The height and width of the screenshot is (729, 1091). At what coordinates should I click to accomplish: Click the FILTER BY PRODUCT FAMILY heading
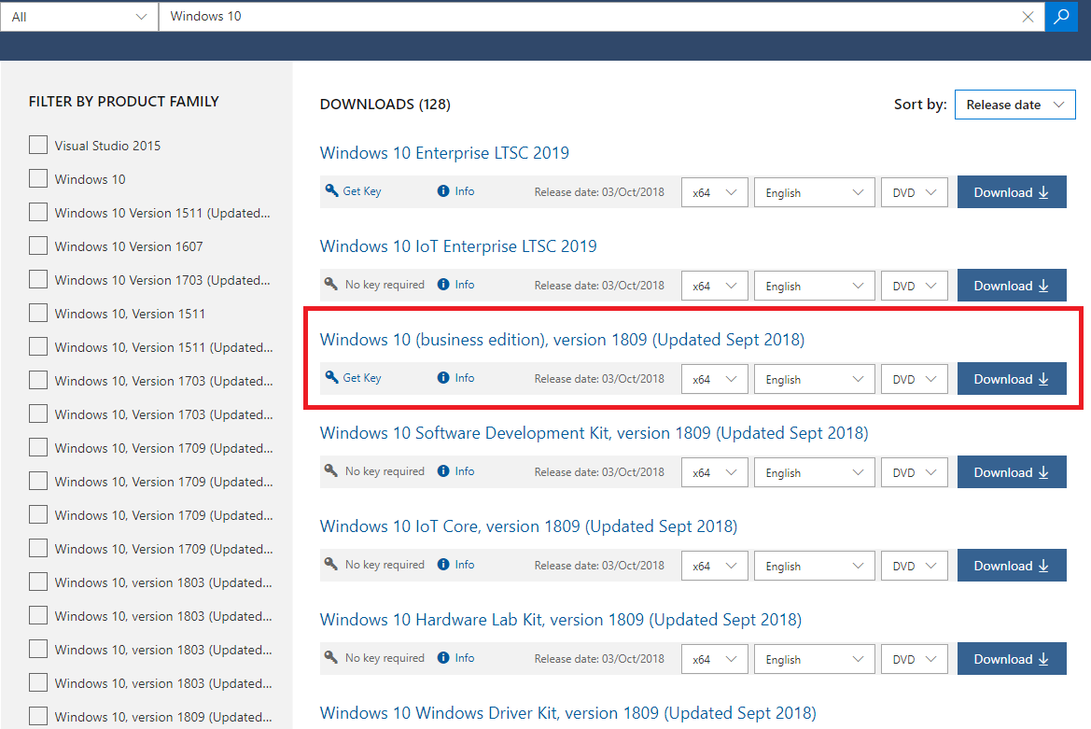tap(124, 102)
